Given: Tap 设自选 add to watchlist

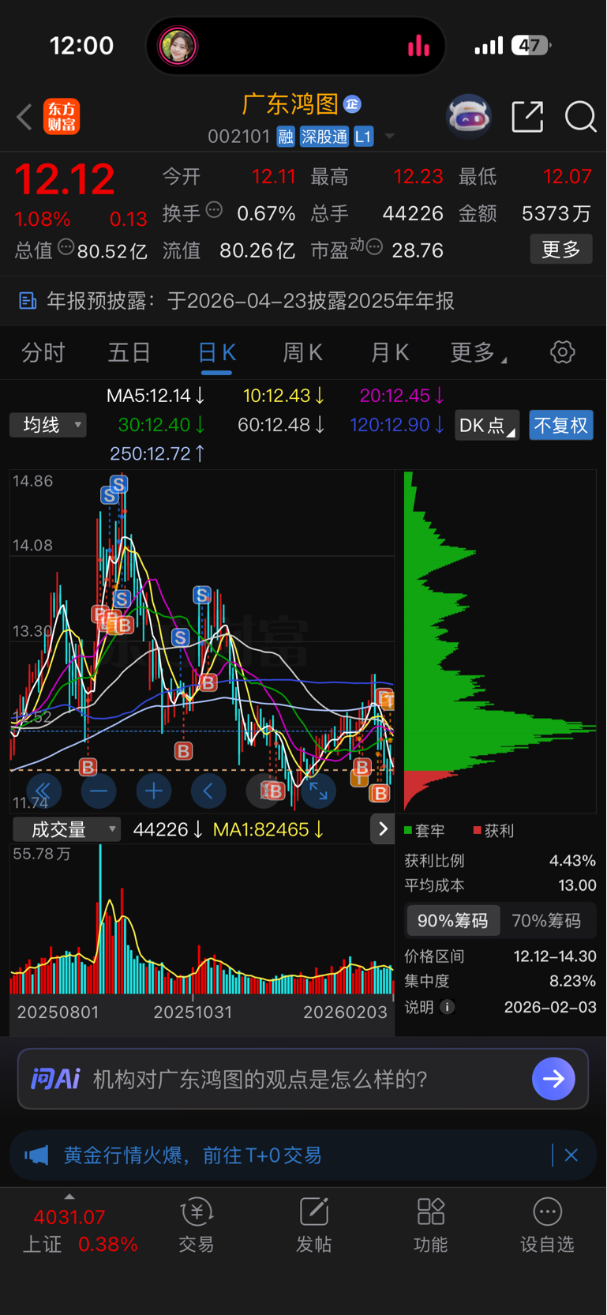Looking at the screenshot, I should tap(547, 1225).
